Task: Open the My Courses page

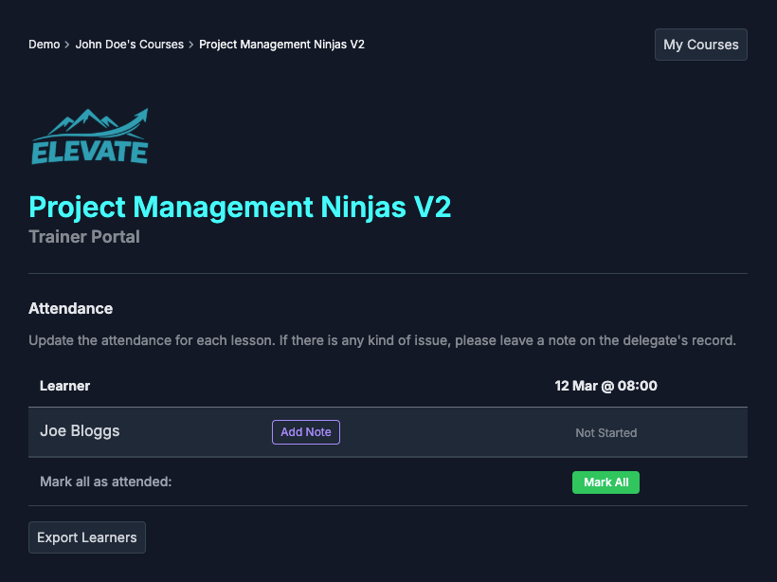Action: [700, 45]
